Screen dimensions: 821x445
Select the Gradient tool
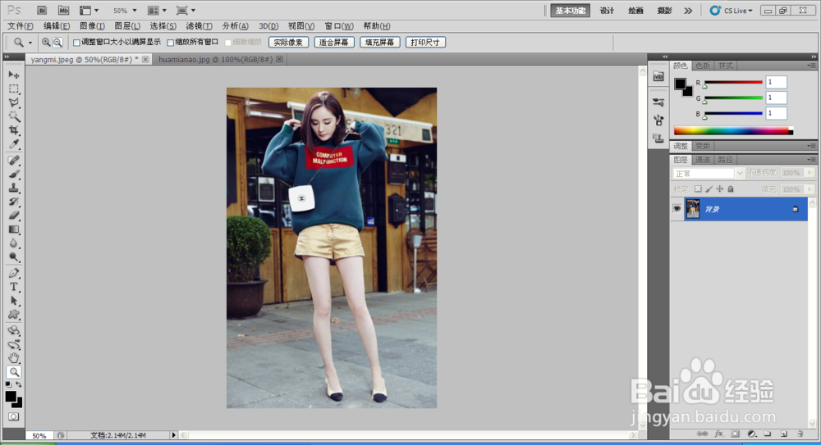[14, 229]
